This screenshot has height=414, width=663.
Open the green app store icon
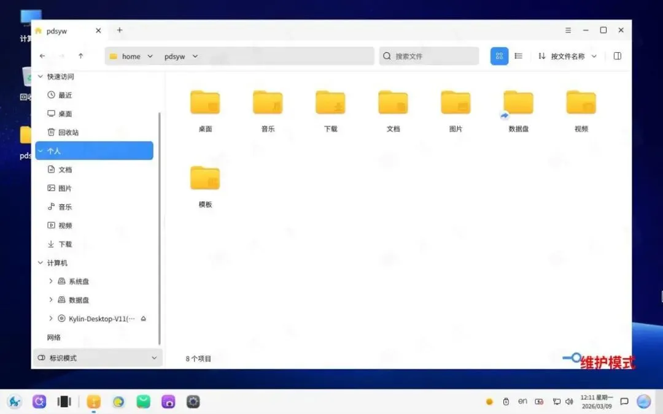[x=143, y=401]
